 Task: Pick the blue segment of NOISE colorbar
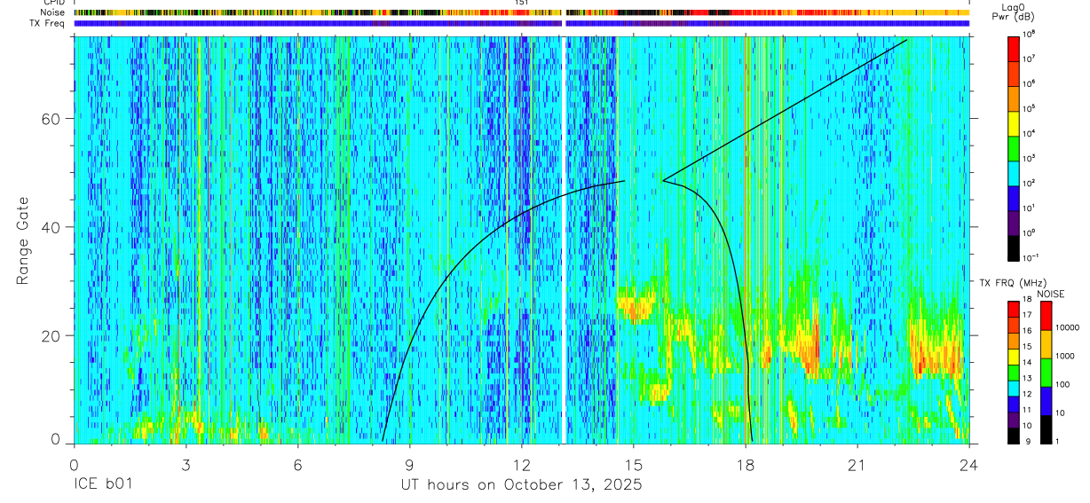(1046, 400)
